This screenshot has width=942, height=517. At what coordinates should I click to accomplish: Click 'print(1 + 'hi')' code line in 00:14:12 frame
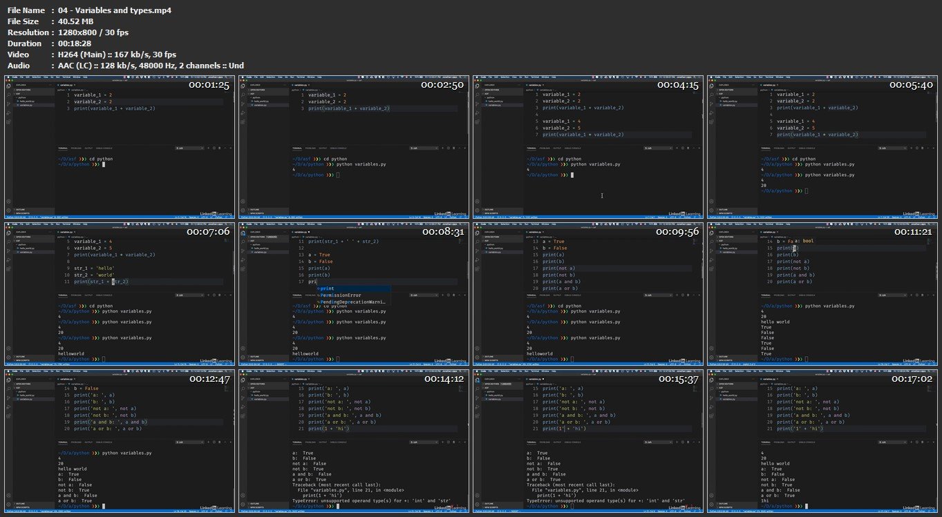329,429
